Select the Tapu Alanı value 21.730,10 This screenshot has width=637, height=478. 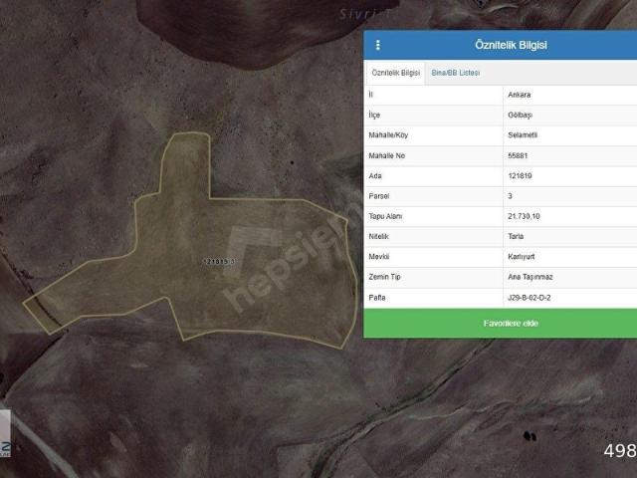point(524,216)
